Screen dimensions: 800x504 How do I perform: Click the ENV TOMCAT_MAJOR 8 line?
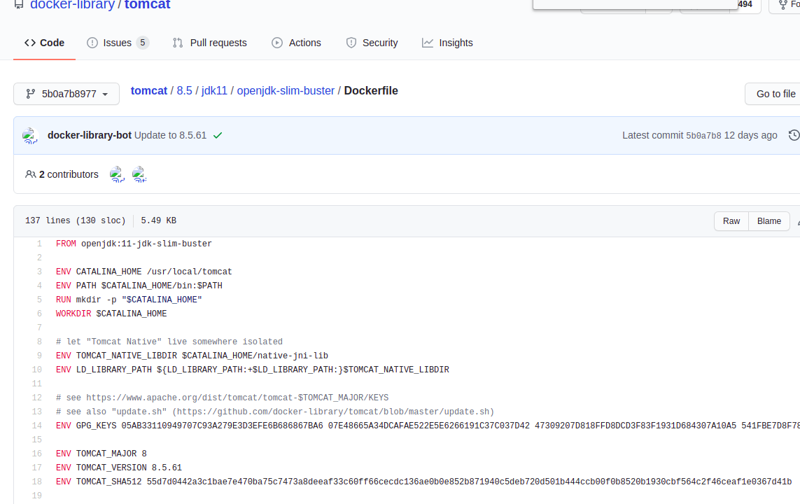[101, 454]
